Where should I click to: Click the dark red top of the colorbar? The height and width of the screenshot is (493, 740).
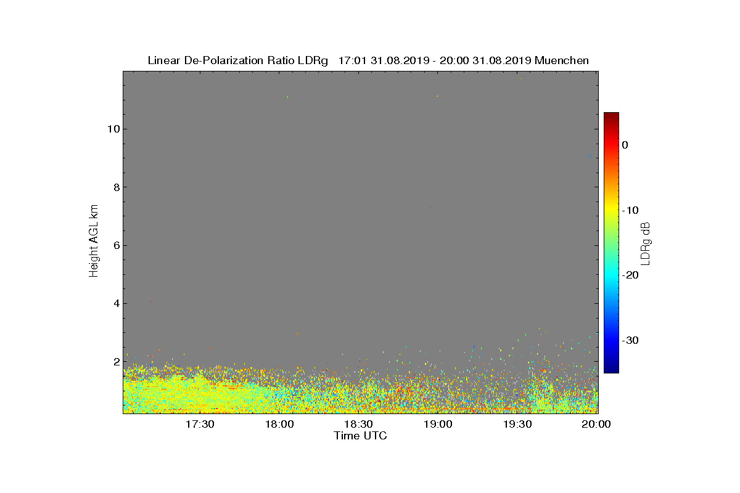pos(611,116)
